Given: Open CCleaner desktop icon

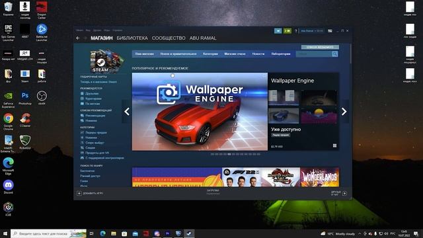Looking at the screenshot, I should pyautogui.click(x=25, y=120).
